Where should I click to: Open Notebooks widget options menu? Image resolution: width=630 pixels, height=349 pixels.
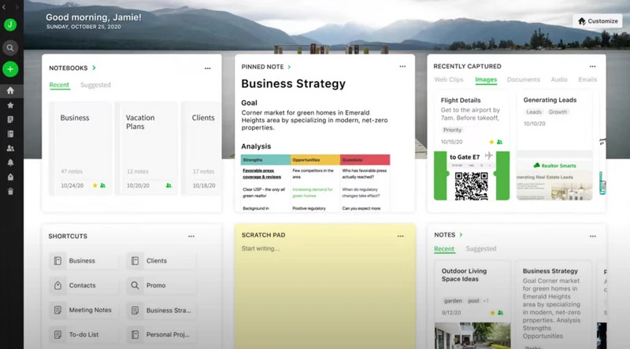[x=207, y=68]
